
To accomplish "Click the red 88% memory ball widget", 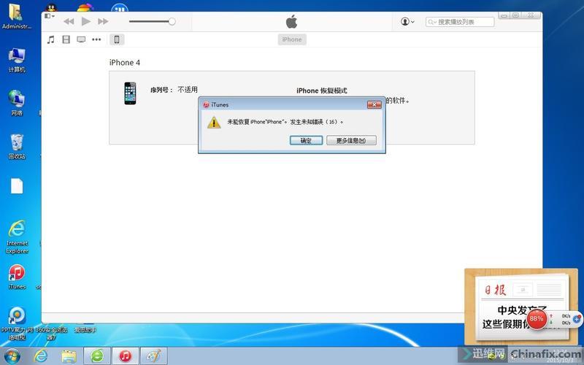I will [x=537, y=319].
